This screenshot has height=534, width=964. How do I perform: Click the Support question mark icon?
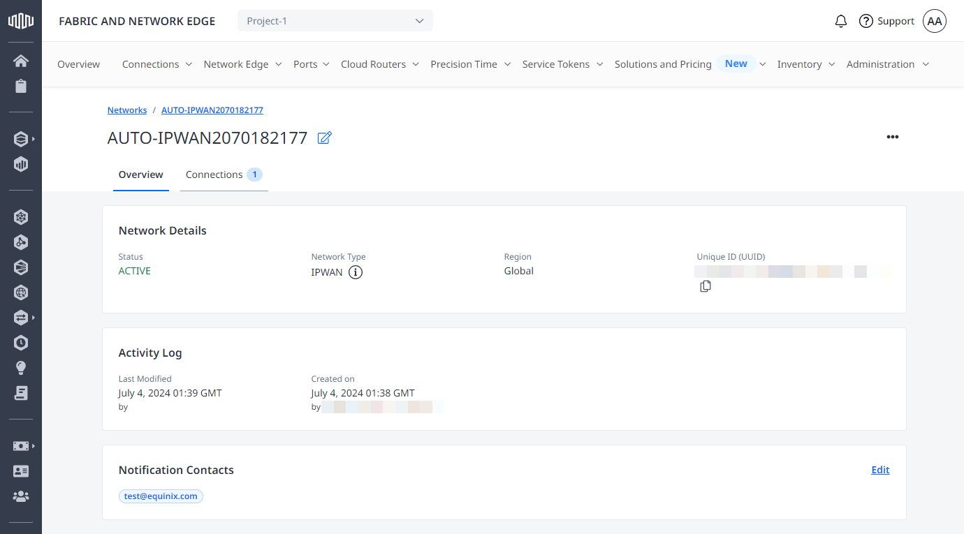[866, 21]
